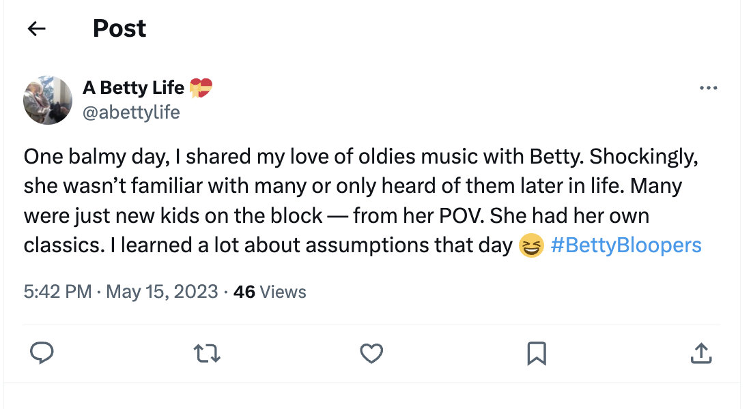The image size is (751, 409).
Task: Save the post using the bookmark icon
Action: [x=537, y=353]
